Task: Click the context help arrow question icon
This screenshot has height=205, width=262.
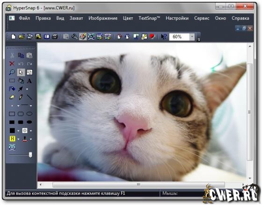Action: tap(164, 37)
